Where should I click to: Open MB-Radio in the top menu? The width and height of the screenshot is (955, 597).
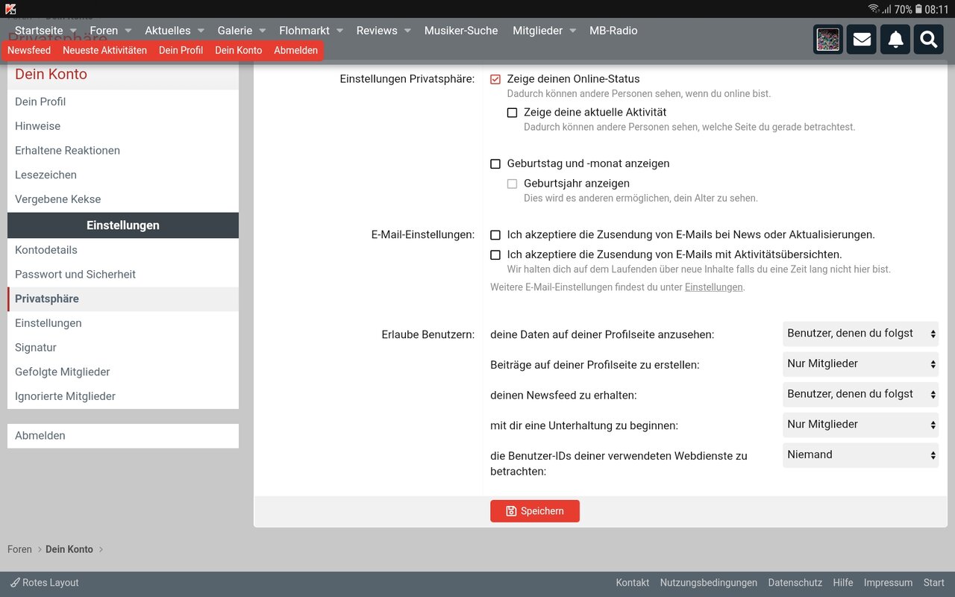[613, 31]
